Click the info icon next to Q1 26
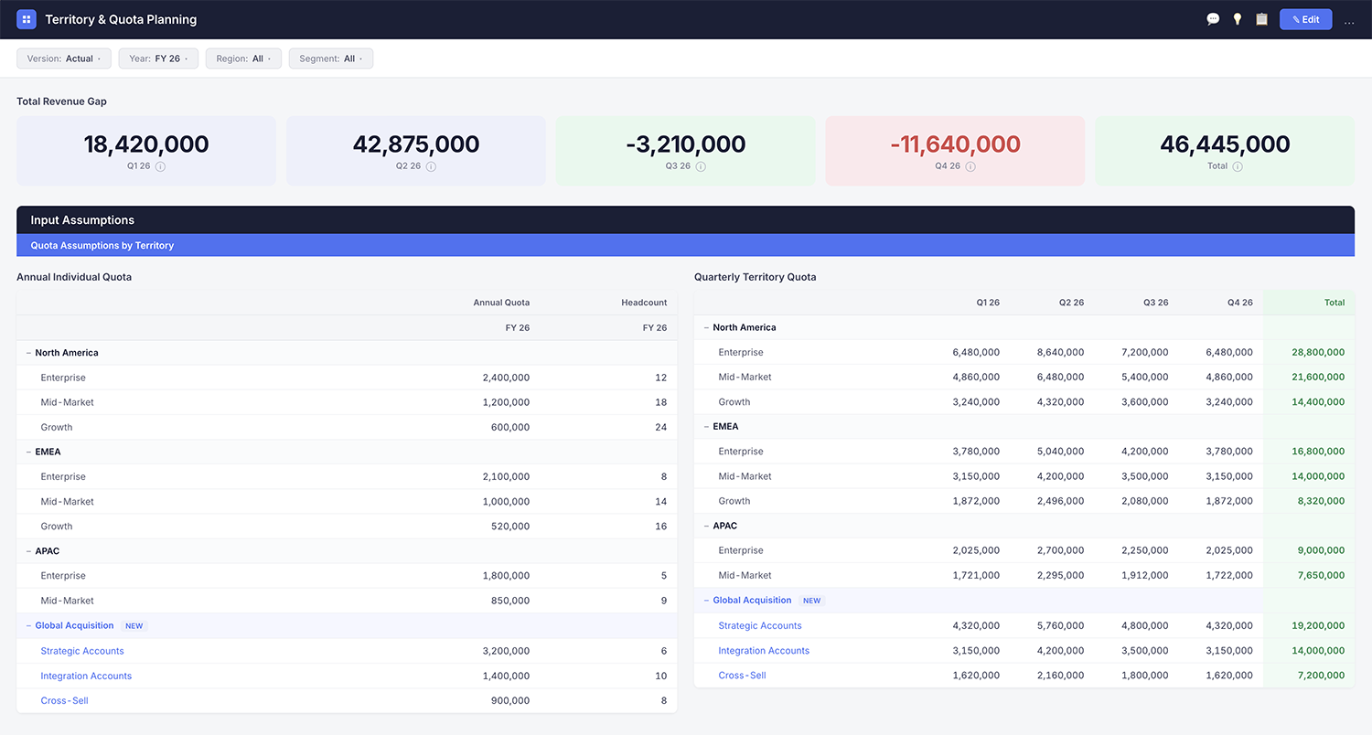Viewport: 1372px width, 735px height. (x=160, y=166)
